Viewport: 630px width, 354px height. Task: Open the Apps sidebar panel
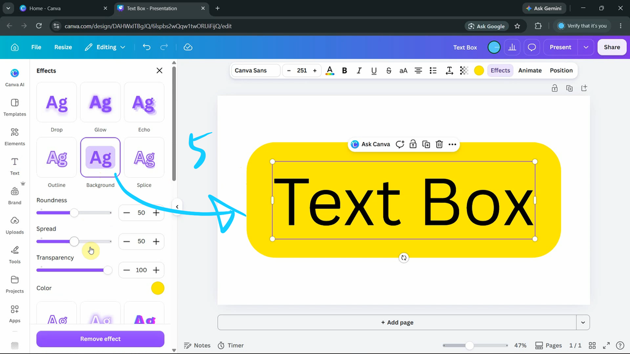click(15, 314)
